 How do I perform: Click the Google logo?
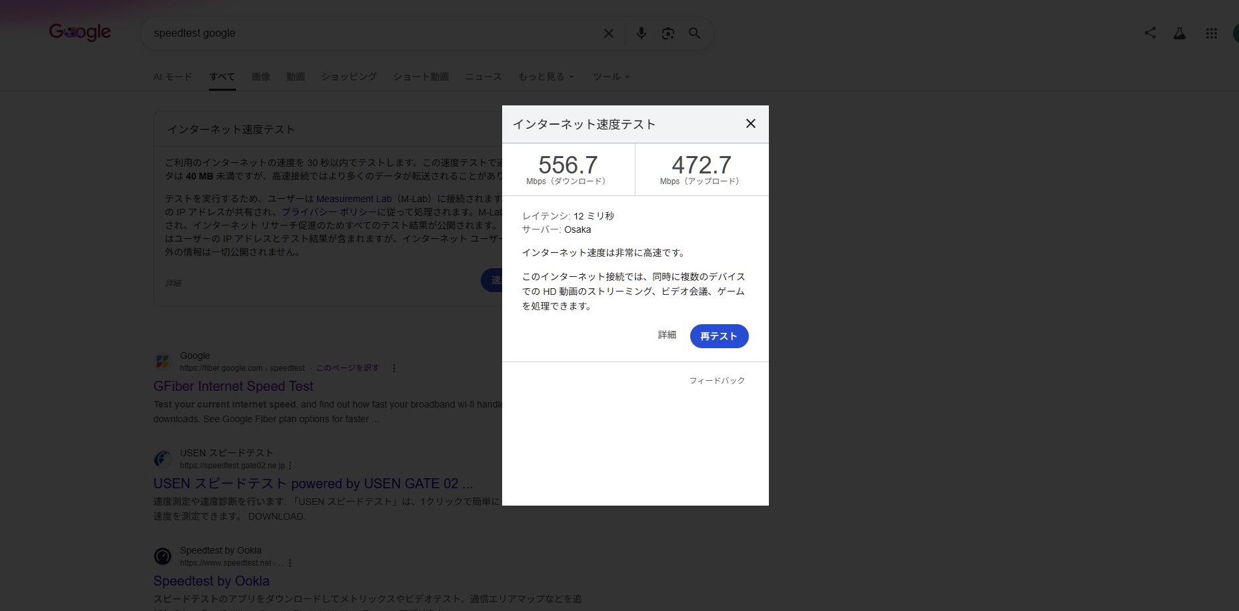(x=80, y=32)
